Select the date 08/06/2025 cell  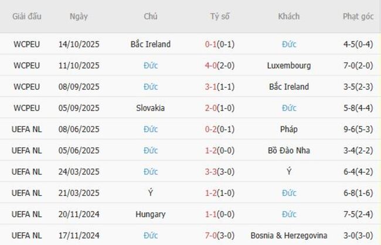[x=79, y=129]
